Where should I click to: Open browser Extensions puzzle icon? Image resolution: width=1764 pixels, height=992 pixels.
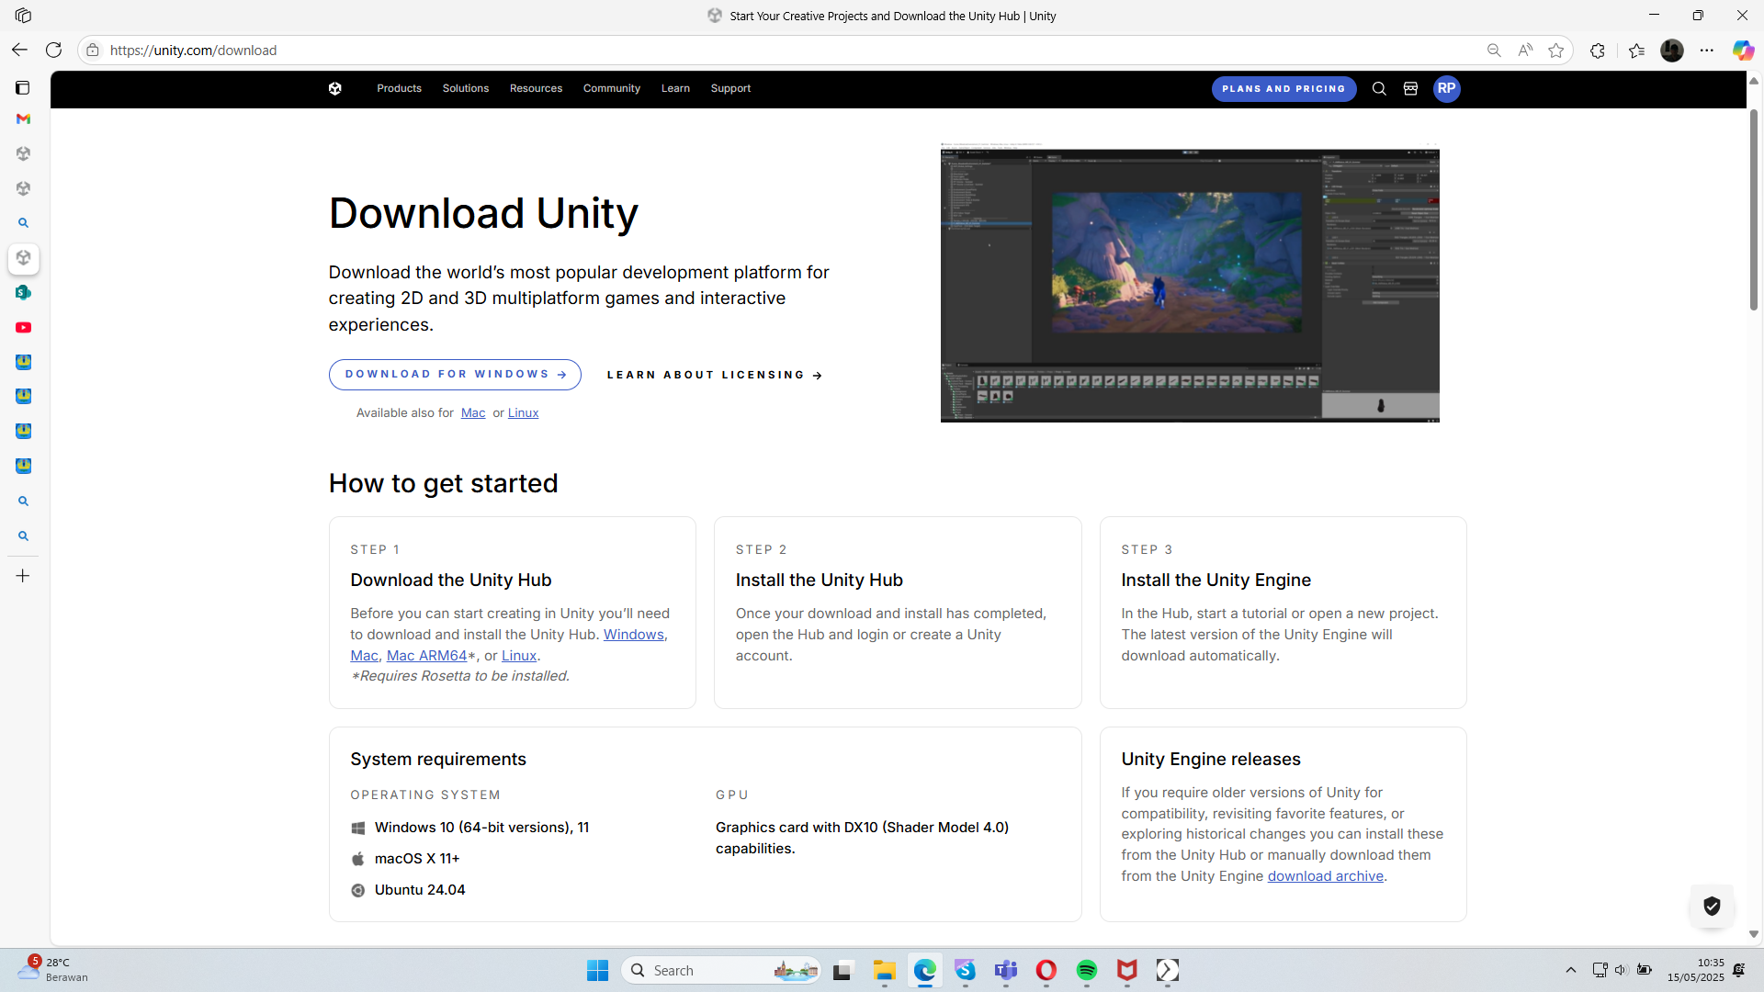1598,51
